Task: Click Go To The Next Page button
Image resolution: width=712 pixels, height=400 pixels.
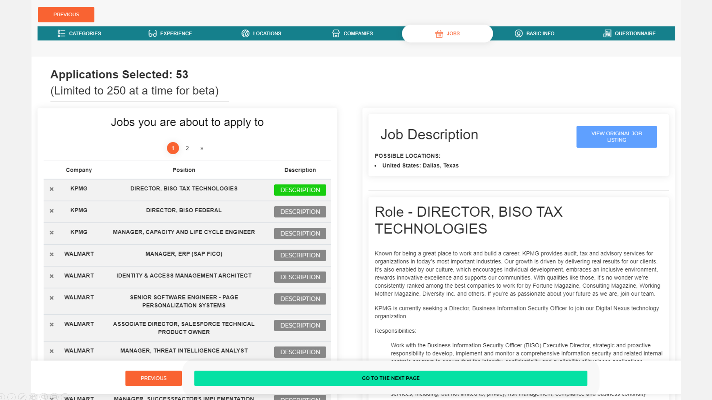Action: pos(390,378)
